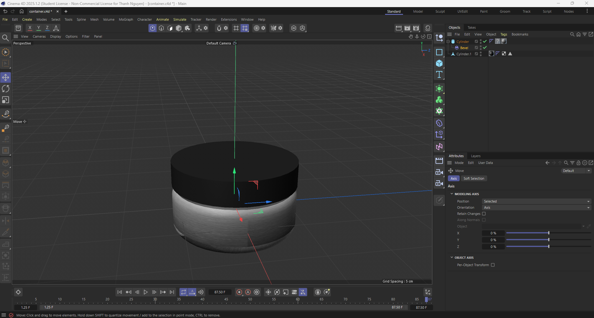The width and height of the screenshot is (594, 318).
Task: Collapse the MODELING AXIS section
Action: [x=452, y=194]
